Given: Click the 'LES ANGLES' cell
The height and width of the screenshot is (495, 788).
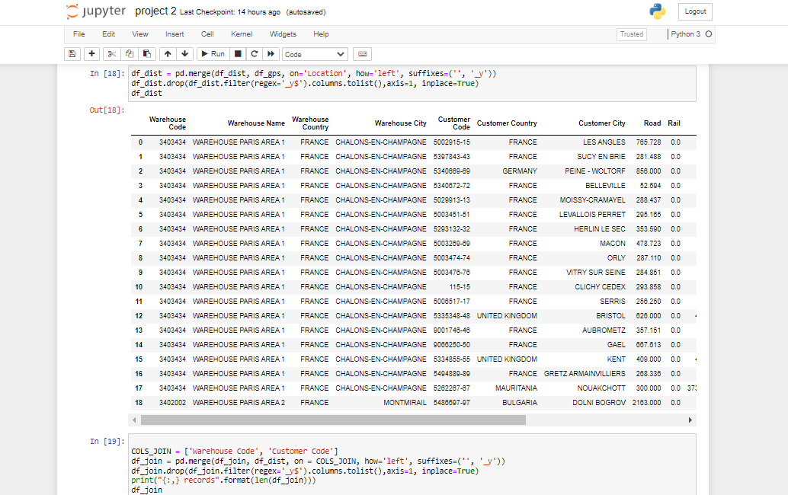Looking at the screenshot, I should 604,142.
